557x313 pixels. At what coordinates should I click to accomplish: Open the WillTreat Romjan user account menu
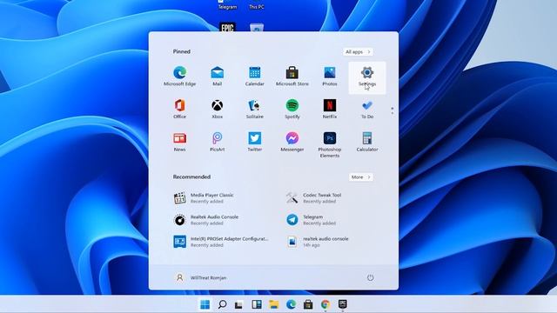click(201, 278)
